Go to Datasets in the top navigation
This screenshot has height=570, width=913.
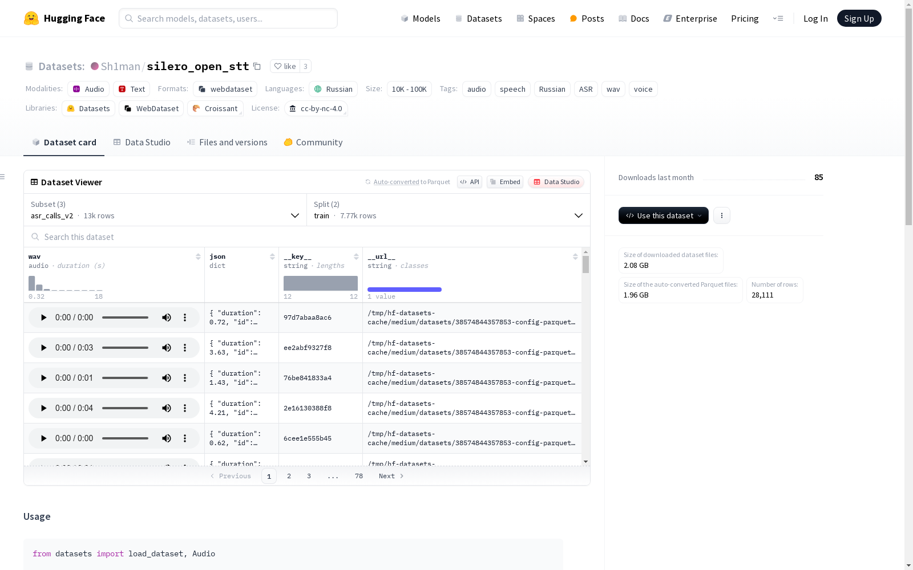tap(478, 18)
